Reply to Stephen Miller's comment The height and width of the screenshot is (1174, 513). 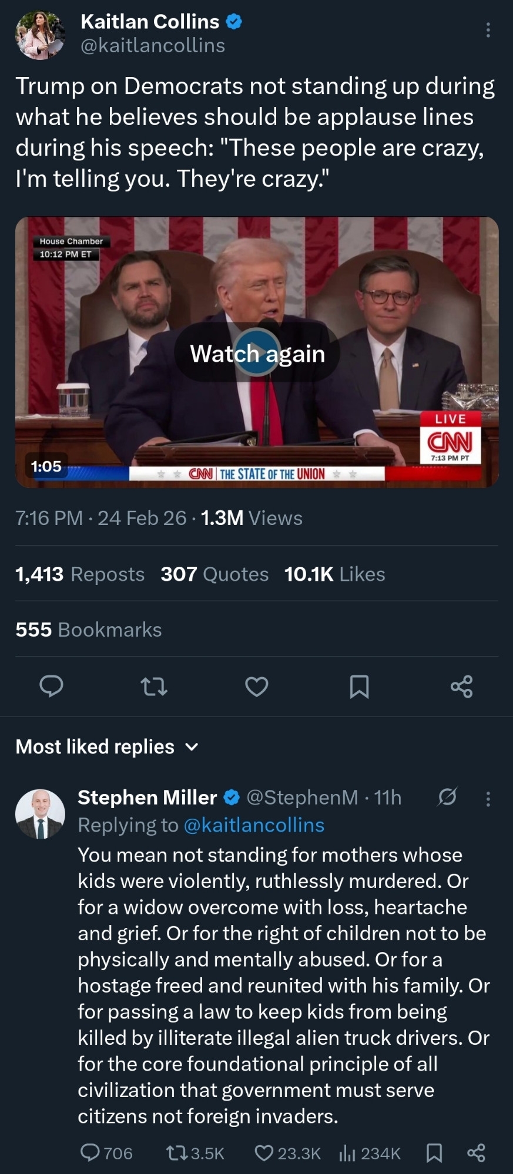pyautogui.click(x=90, y=1153)
